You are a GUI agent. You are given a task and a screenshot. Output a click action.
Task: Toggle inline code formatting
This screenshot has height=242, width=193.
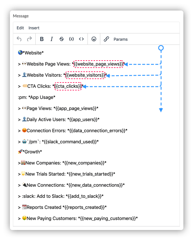point(81,39)
